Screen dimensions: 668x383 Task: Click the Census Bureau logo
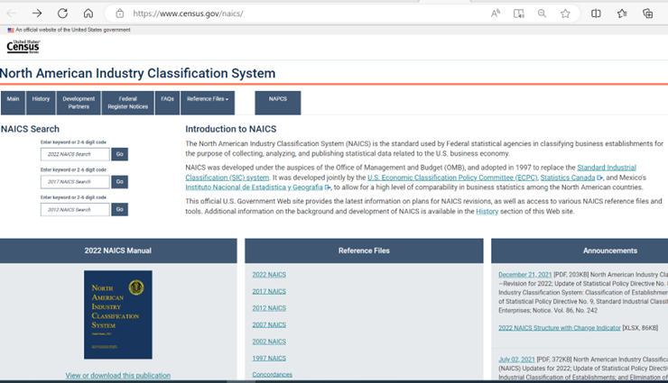coord(23,46)
